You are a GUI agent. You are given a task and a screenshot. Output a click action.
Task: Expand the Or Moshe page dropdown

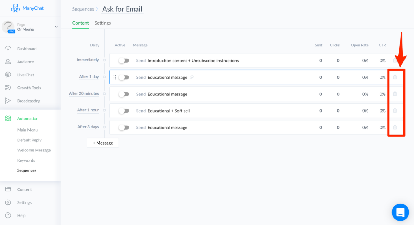coord(56,27)
